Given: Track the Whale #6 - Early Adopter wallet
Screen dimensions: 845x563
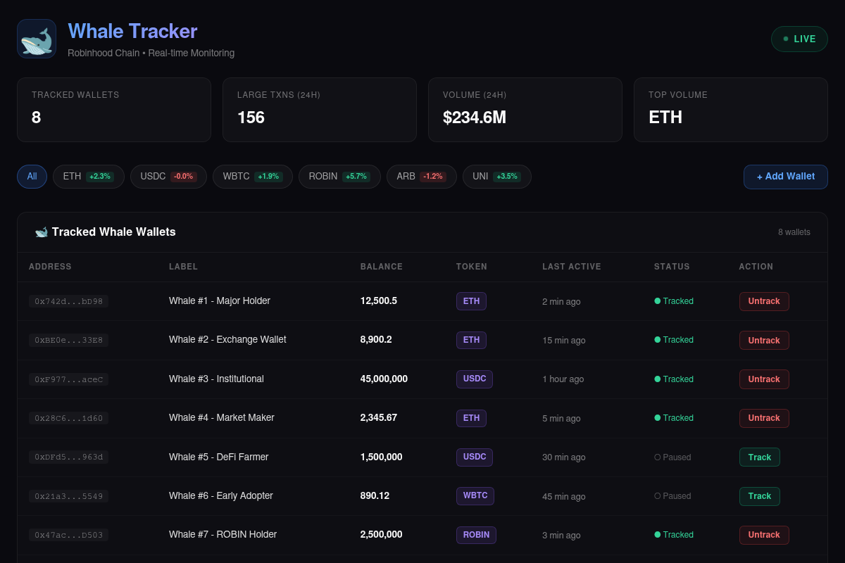Looking at the screenshot, I should [760, 496].
